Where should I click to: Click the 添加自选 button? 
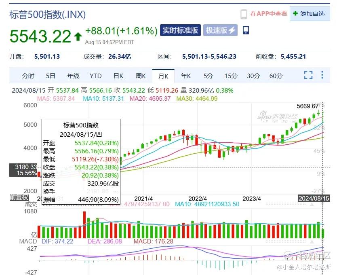click(310, 14)
